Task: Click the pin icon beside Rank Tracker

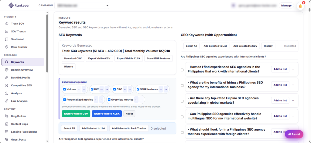Action: point(7,47)
